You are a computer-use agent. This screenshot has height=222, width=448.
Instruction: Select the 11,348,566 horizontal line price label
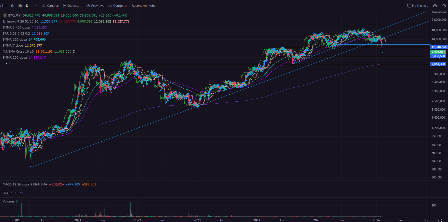439,47
